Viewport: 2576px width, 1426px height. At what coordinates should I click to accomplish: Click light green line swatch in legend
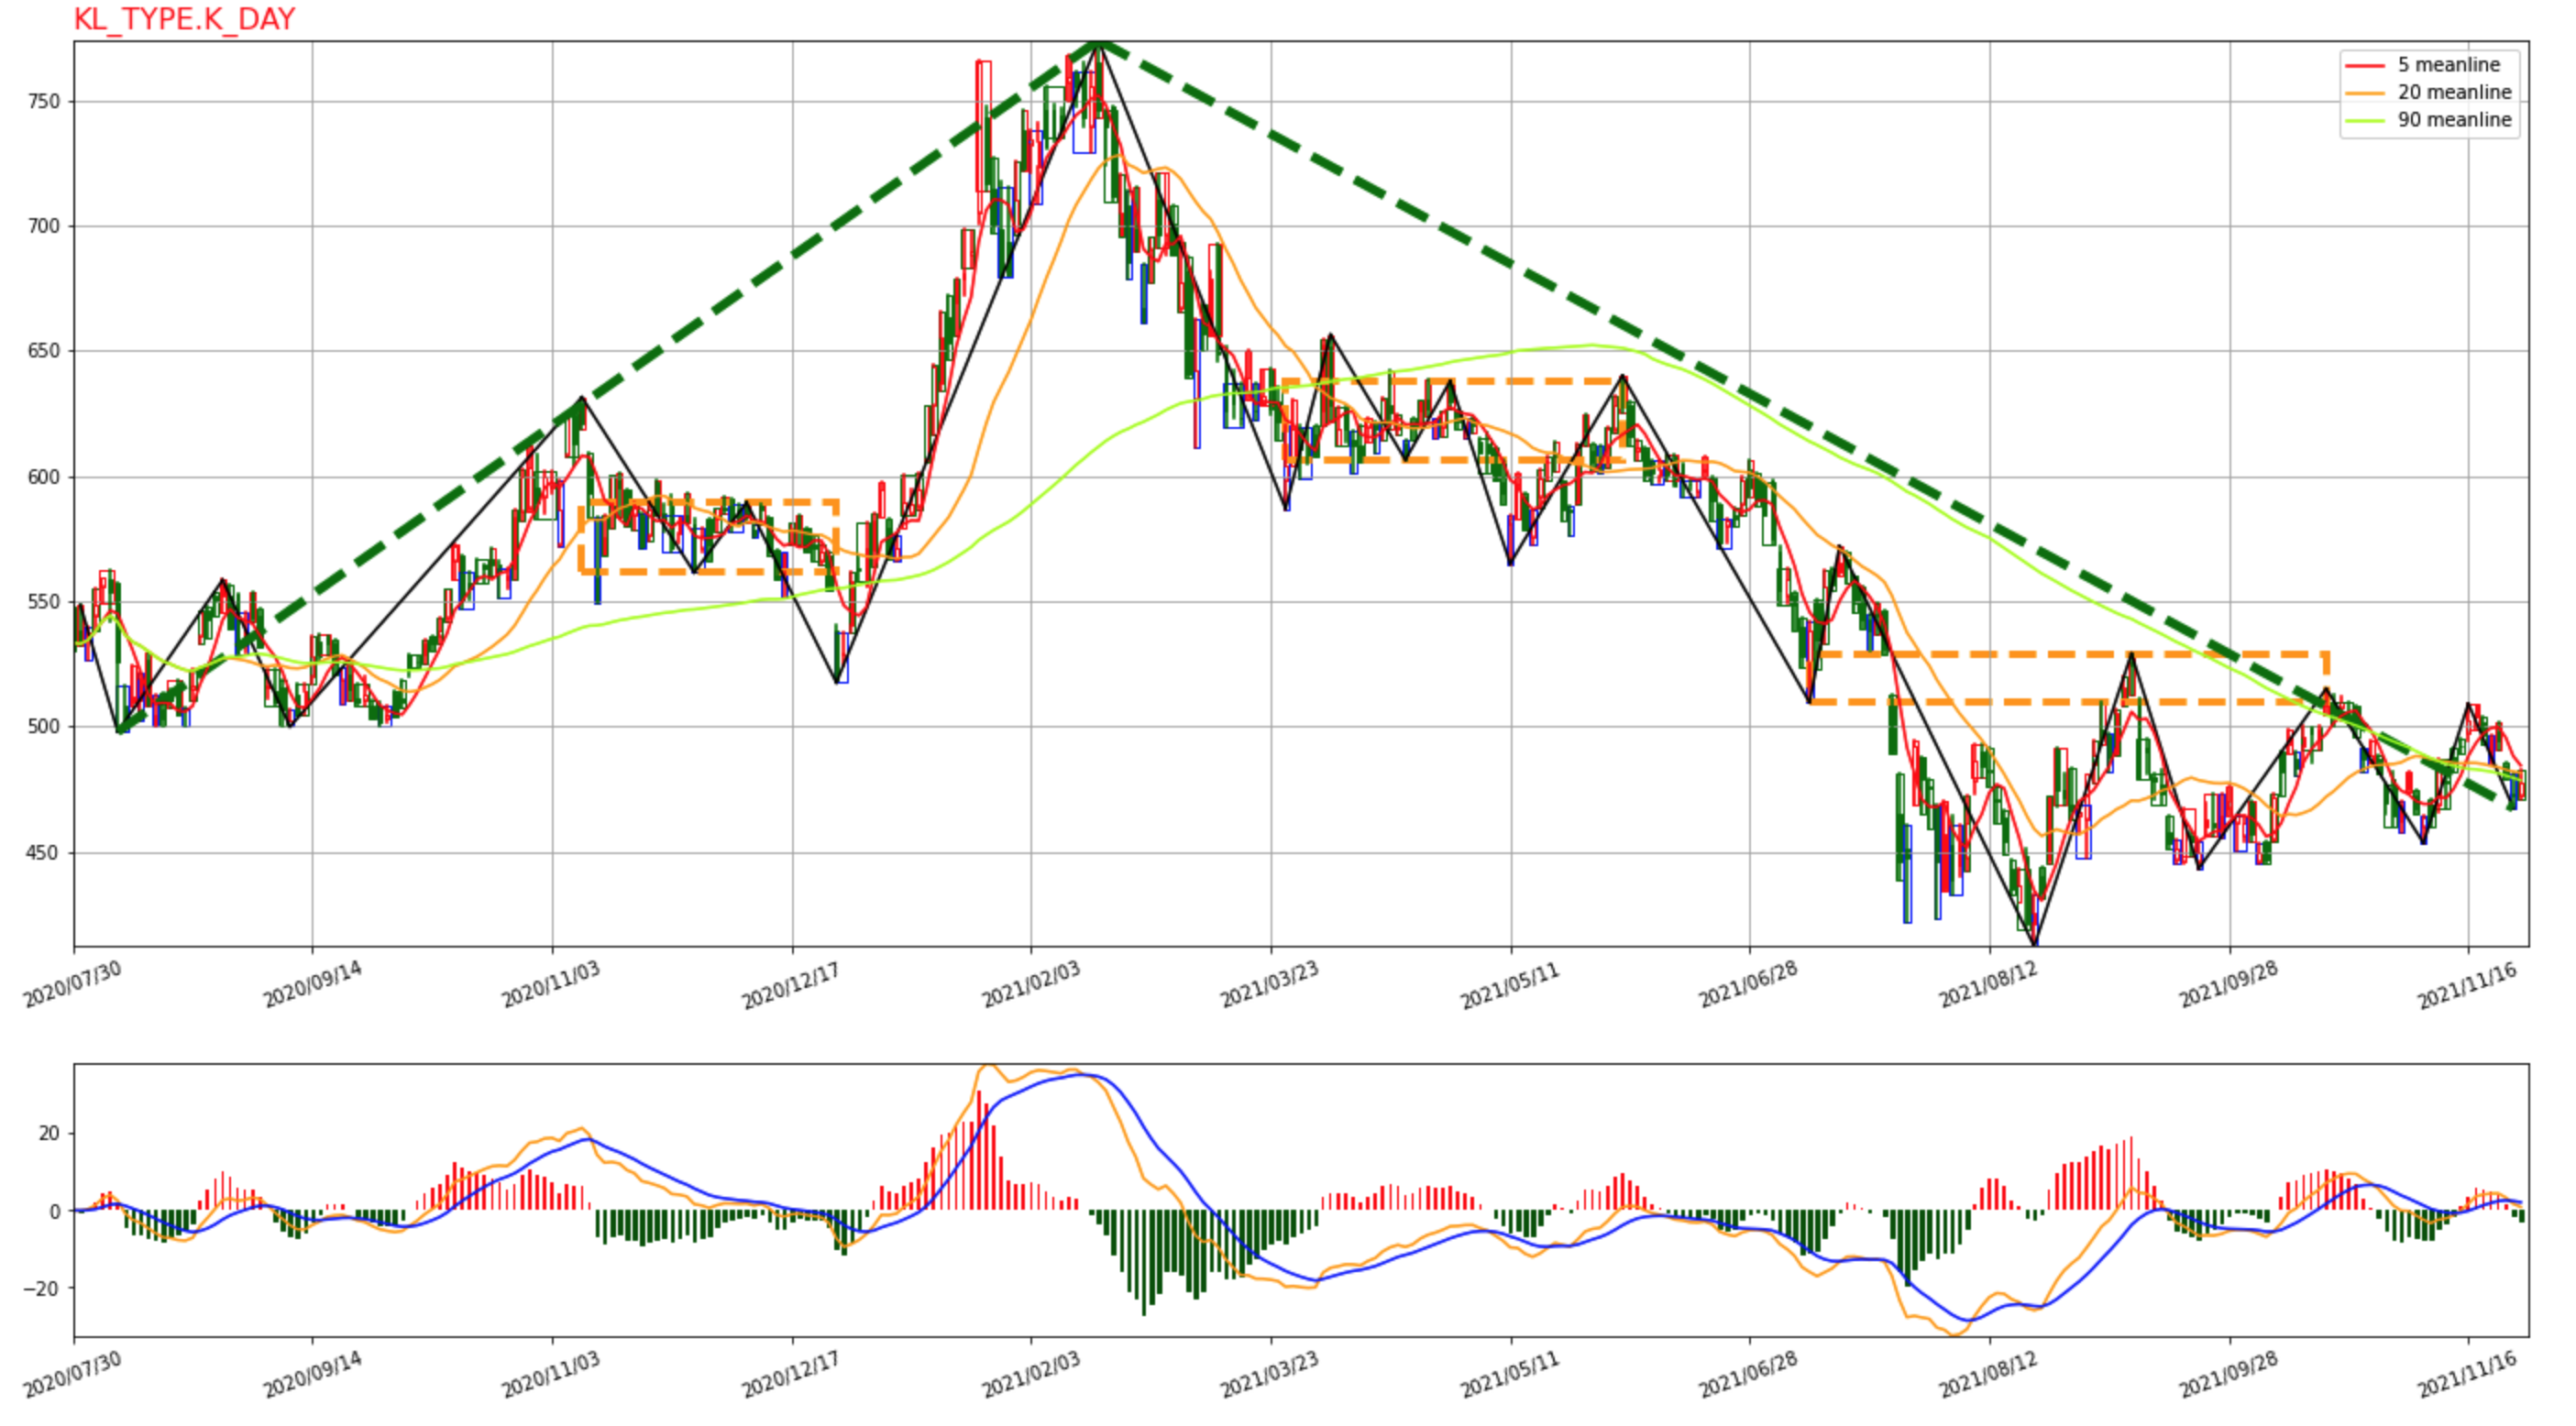(2365, 121)
